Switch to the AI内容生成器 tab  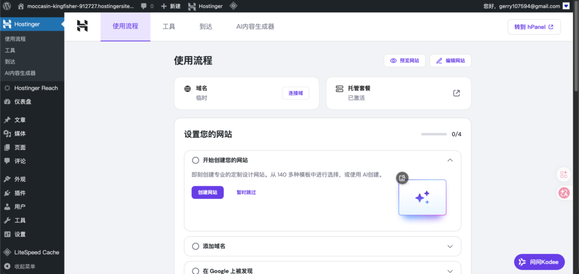[255, 27]
